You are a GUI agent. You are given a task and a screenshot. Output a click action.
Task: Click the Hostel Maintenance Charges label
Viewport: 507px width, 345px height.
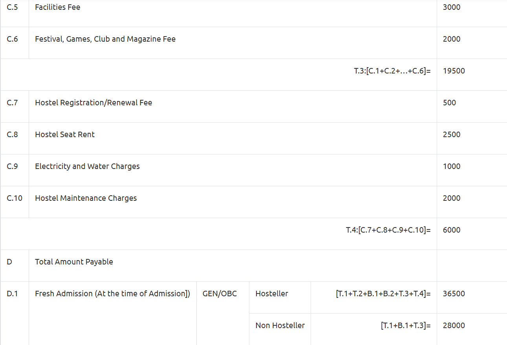86,198
